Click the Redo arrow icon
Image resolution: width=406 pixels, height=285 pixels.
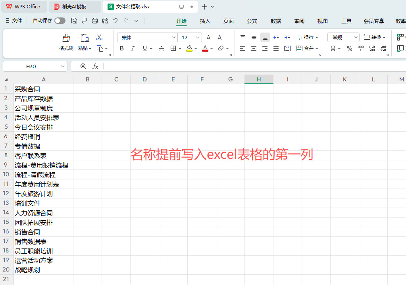[x=126, y=21]
